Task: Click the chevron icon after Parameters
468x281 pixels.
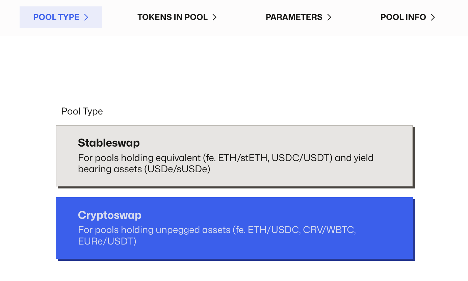Action: click(x=329, y=17)
